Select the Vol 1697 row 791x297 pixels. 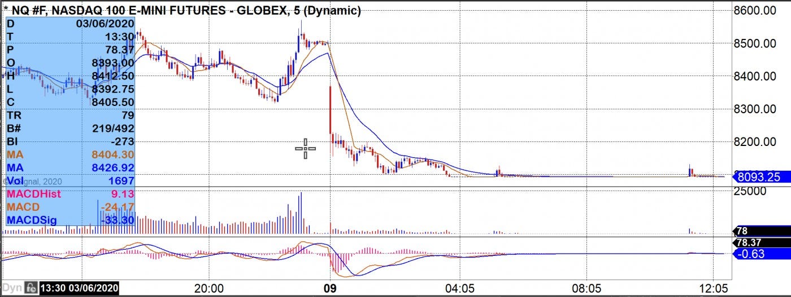coord(71,180)
